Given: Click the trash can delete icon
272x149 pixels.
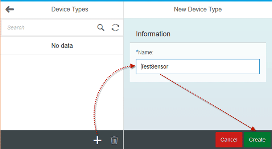Looking at the screenshot, I should [x=114, y=140].
